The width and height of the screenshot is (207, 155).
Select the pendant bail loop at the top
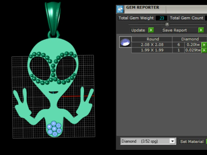tap(53, 19)
